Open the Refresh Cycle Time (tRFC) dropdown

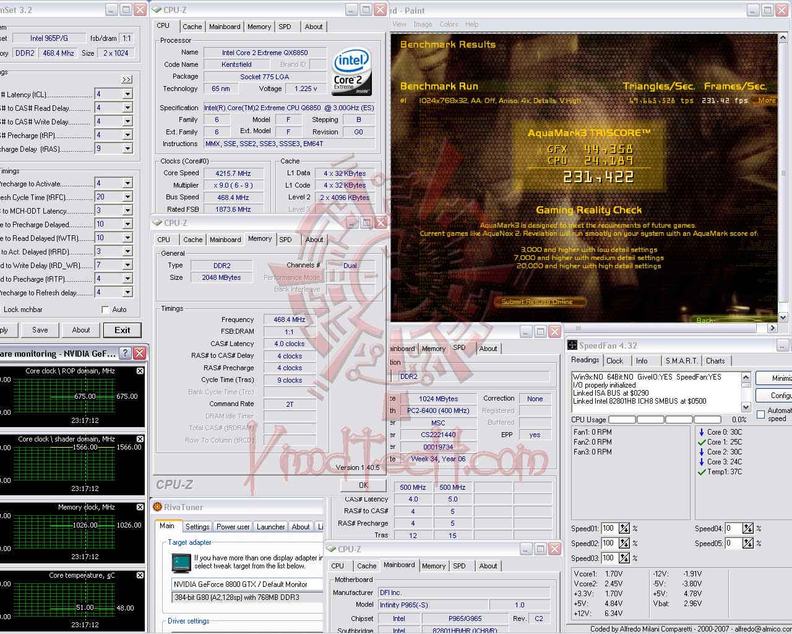point(127,197)
